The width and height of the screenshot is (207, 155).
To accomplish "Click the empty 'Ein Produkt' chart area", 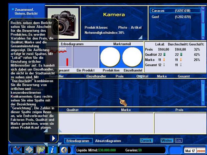I will (x=86, y=57).
